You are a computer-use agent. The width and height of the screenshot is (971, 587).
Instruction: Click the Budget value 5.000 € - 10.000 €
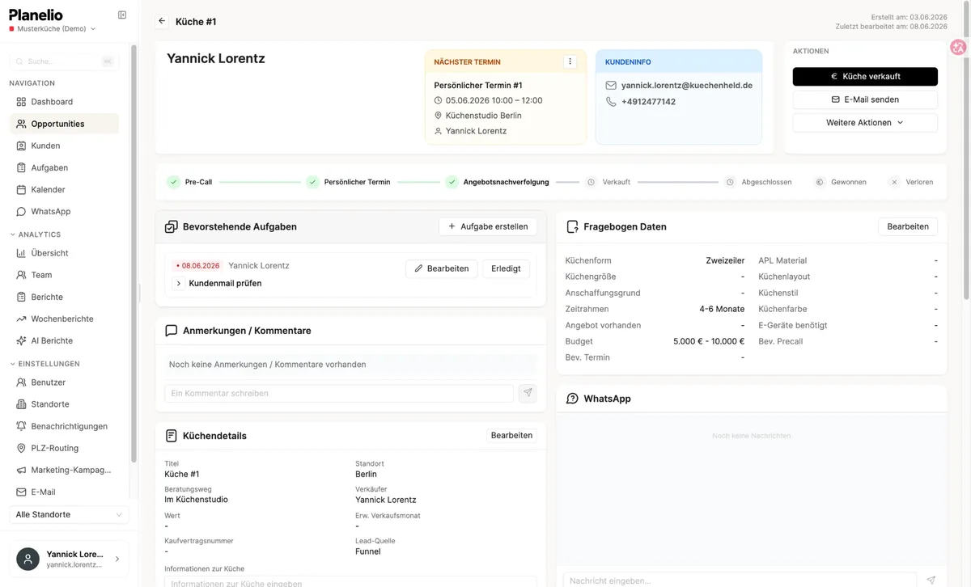click(x=709, y=341)
